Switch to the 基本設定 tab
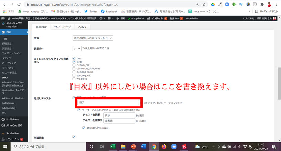This screenshot has width=281, height=151. pos(41,27)
